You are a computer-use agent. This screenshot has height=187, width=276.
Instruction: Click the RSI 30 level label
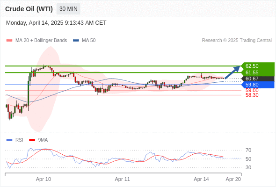point(248,167)
